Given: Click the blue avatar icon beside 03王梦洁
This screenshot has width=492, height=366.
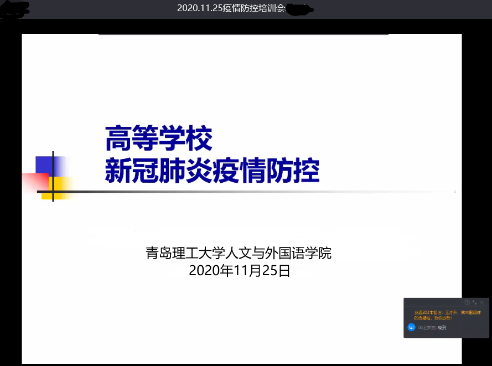Looking at the screenshot, I should click(411, 327).
